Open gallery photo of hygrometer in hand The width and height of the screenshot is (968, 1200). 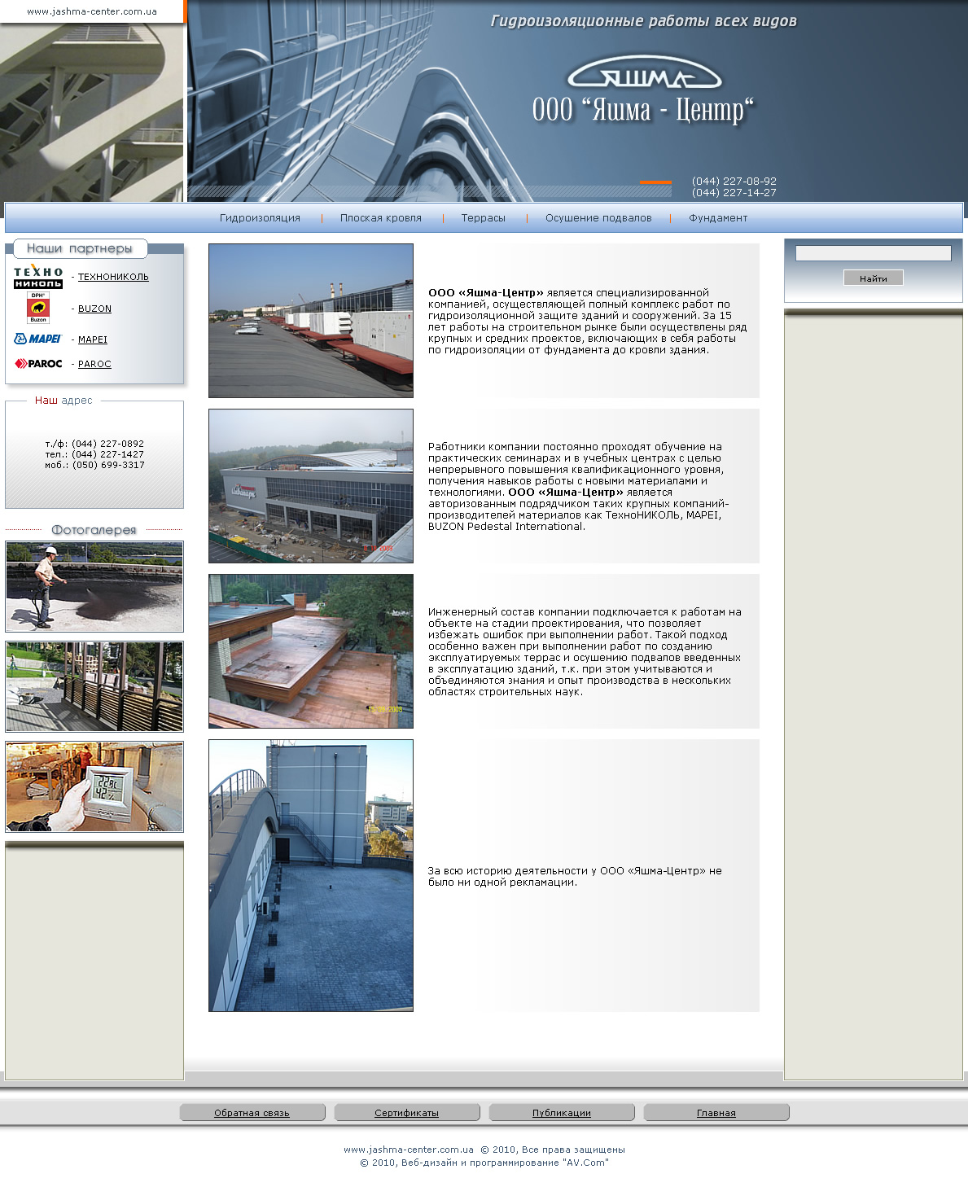click(x=94, y=786)
